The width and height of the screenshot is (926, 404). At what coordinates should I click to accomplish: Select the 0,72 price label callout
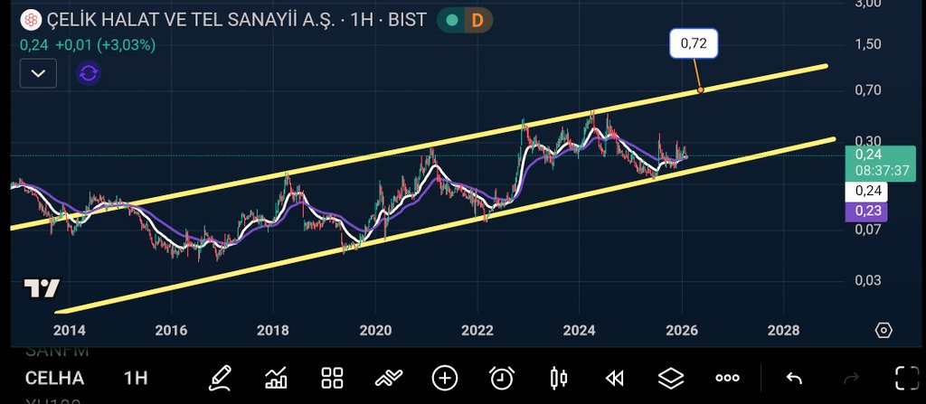694,43
